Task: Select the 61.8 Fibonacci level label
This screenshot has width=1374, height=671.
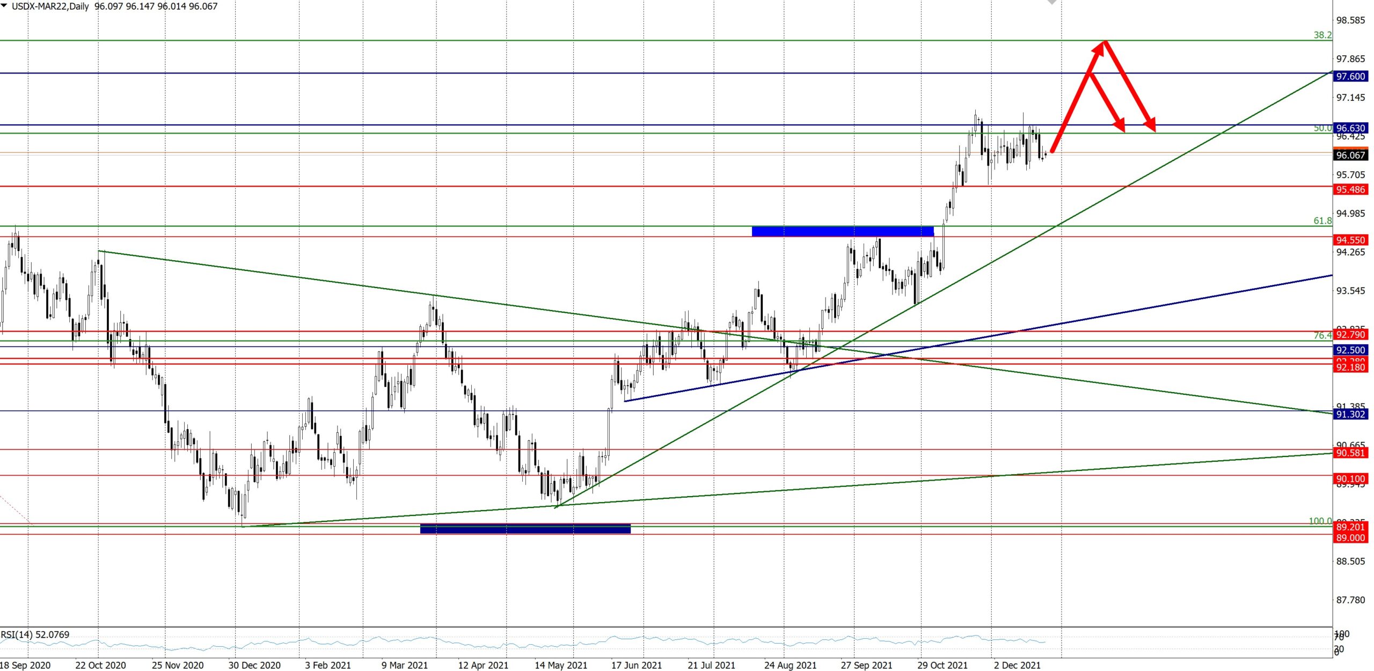Action: coord(1322,220)
